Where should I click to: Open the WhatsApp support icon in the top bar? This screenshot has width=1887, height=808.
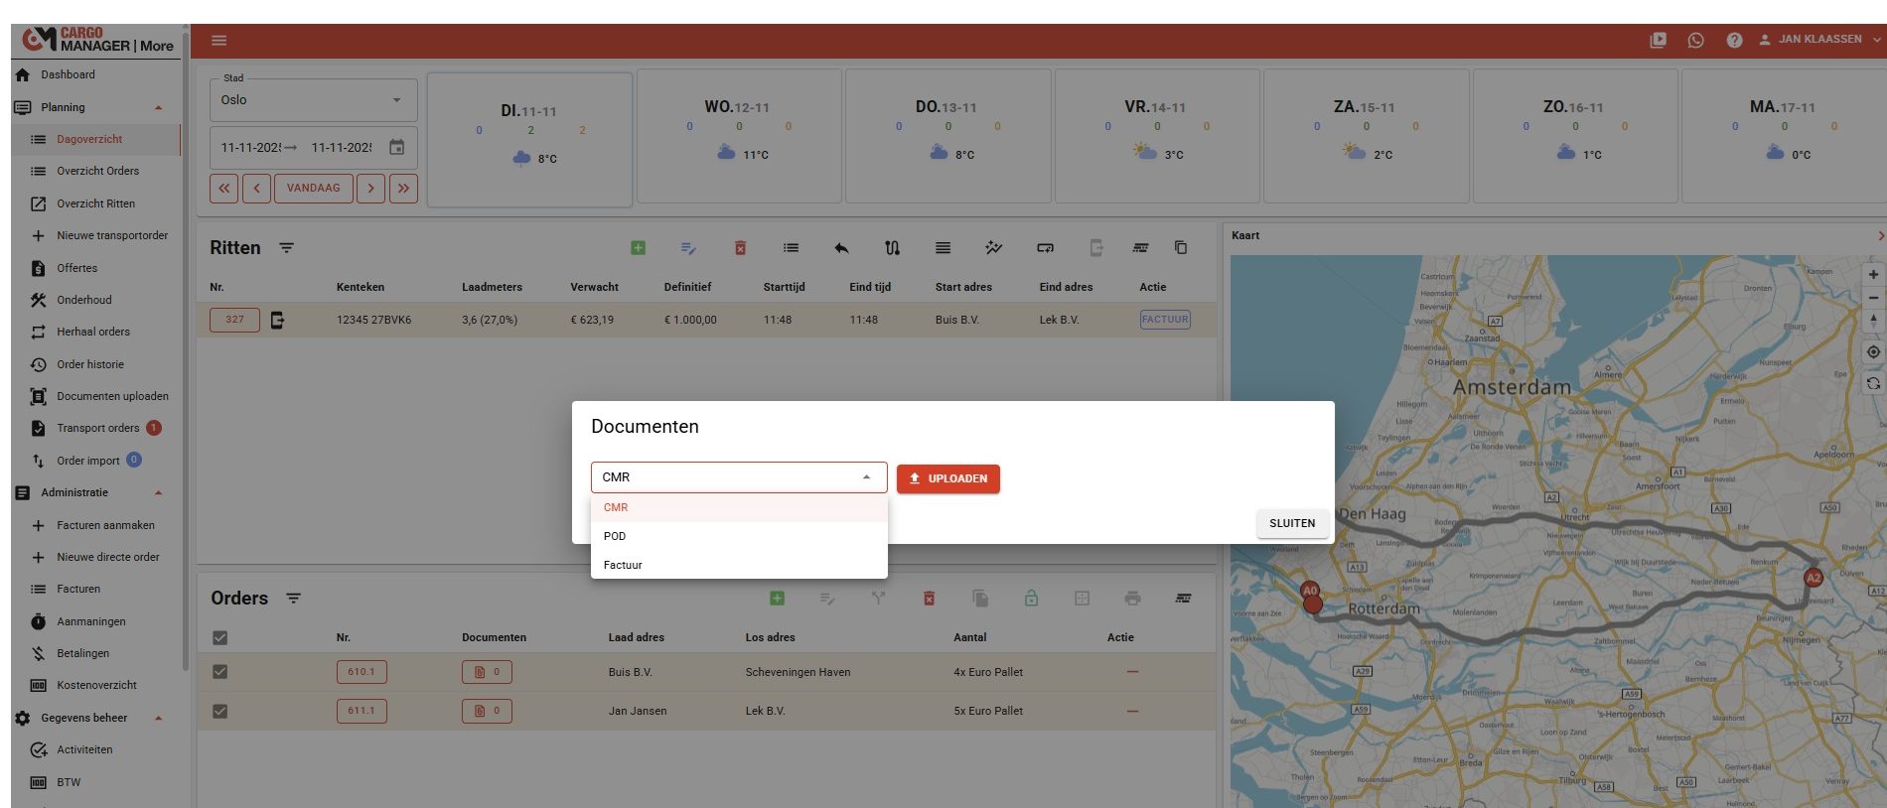point(1695,40)
